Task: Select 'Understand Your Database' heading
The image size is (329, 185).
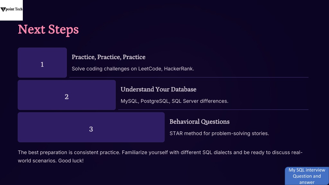Action: (158, 89)
